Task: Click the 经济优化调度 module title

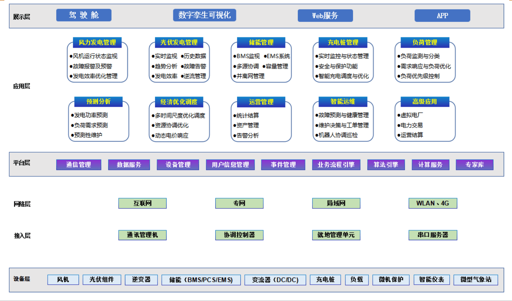Action: [x=179, y=102]
